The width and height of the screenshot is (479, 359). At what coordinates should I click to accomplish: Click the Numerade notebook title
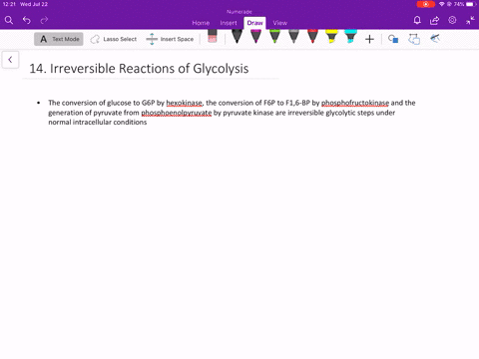point(239,12)
